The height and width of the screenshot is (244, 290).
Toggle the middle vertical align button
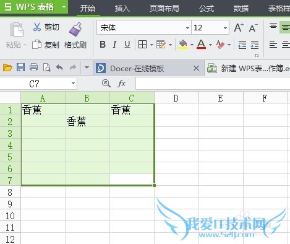[285, 27]
